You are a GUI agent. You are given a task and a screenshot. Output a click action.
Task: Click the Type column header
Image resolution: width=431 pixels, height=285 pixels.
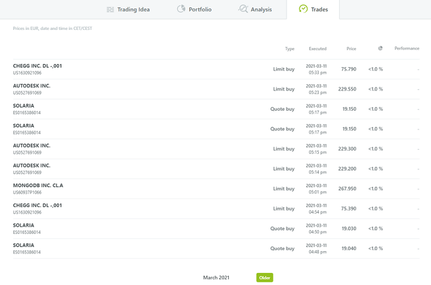point(290,49)
